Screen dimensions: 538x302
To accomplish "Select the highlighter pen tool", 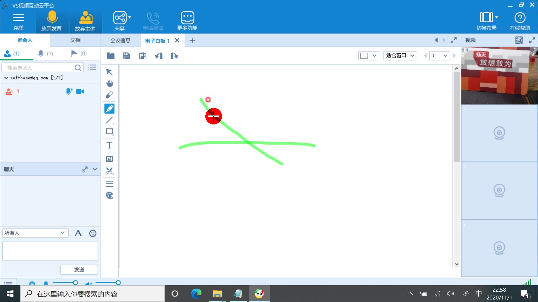I will [109, 108].
